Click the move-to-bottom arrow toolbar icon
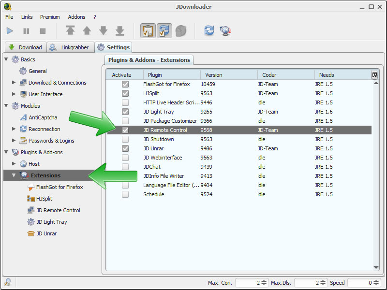The height and width of the screenshot is (290, 387). (x=120, y=31)
